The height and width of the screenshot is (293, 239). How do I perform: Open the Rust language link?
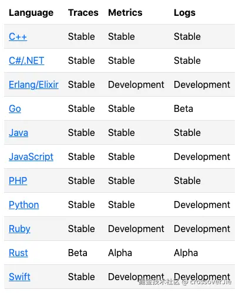click(x=18, y=253)
